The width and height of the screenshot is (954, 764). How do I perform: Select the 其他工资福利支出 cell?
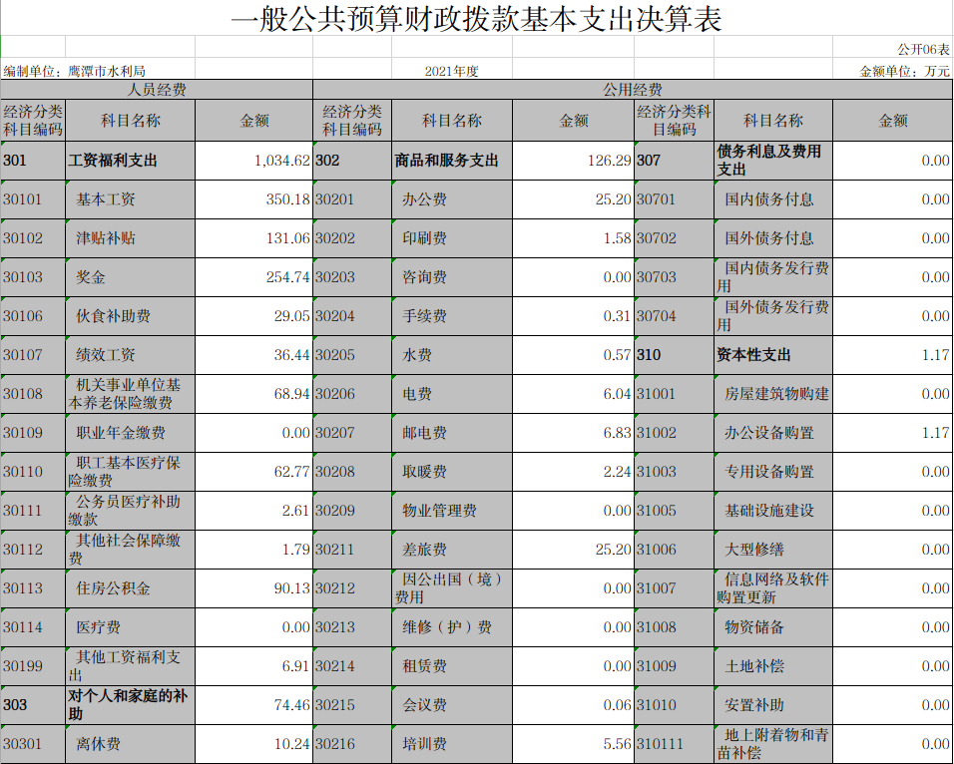click(x=130, y=666)
